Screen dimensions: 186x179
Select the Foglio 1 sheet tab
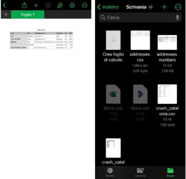28,15
